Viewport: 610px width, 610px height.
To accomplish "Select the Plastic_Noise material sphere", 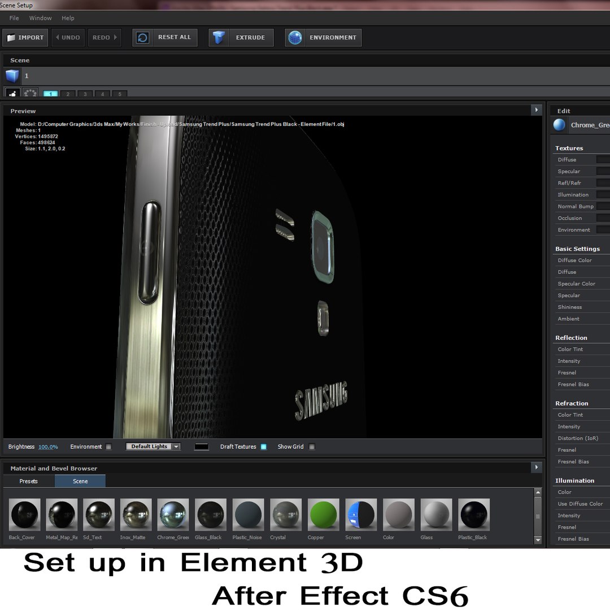I will pyautogui.click(x=248, y=515).
